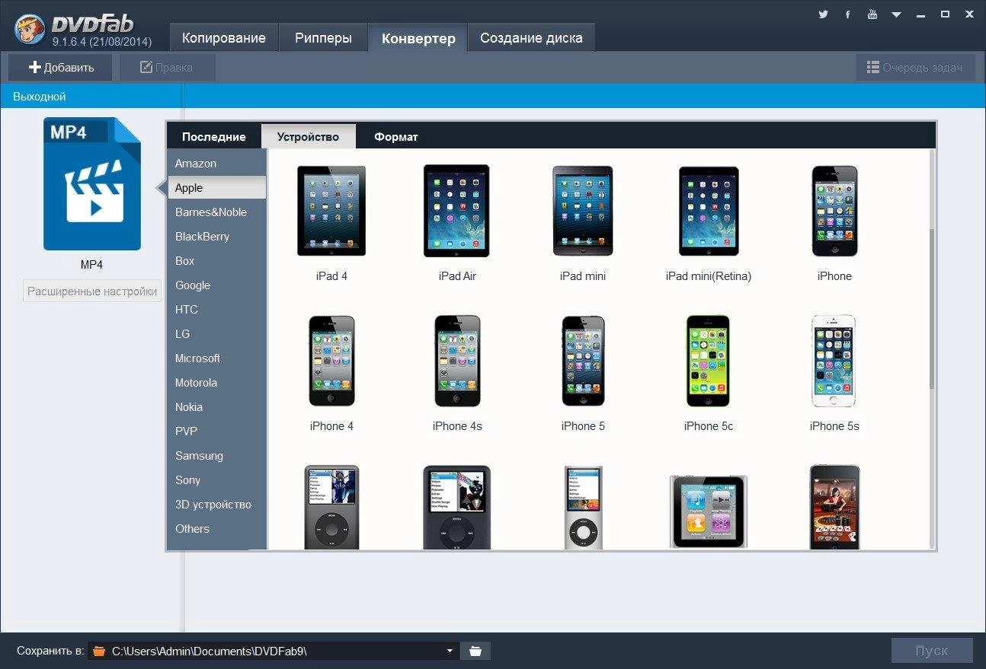The width and height of the screenshot is (986, 669).
Task: Select Amazon in device brand list
Action: pyautogui.click(x=217, y=164)
